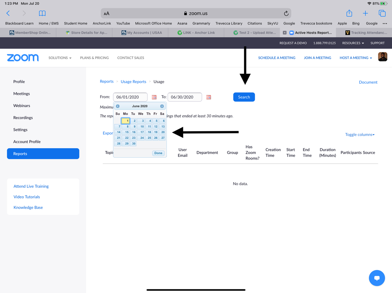The height and width of the screenshot is (293, 392).
Task: Open the From date calendar icon
Action: pyautogui.click(x=154, y=97)
